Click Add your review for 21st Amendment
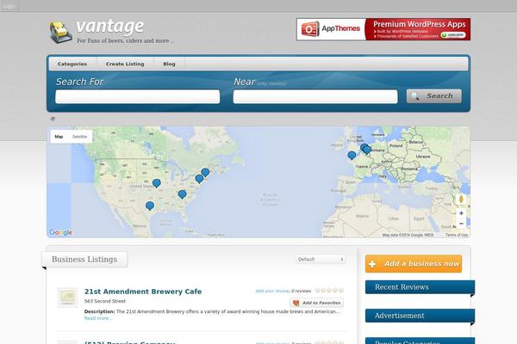 272,291
